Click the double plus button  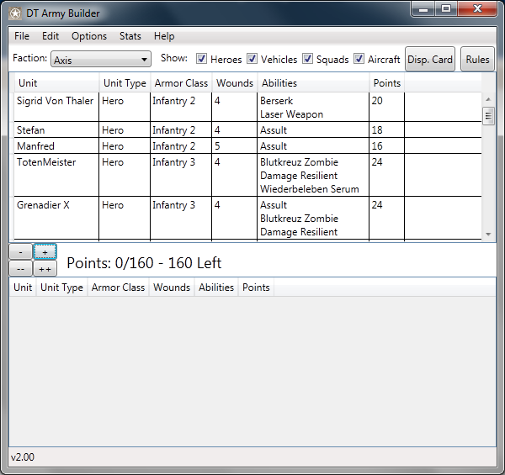pos(45,269)
